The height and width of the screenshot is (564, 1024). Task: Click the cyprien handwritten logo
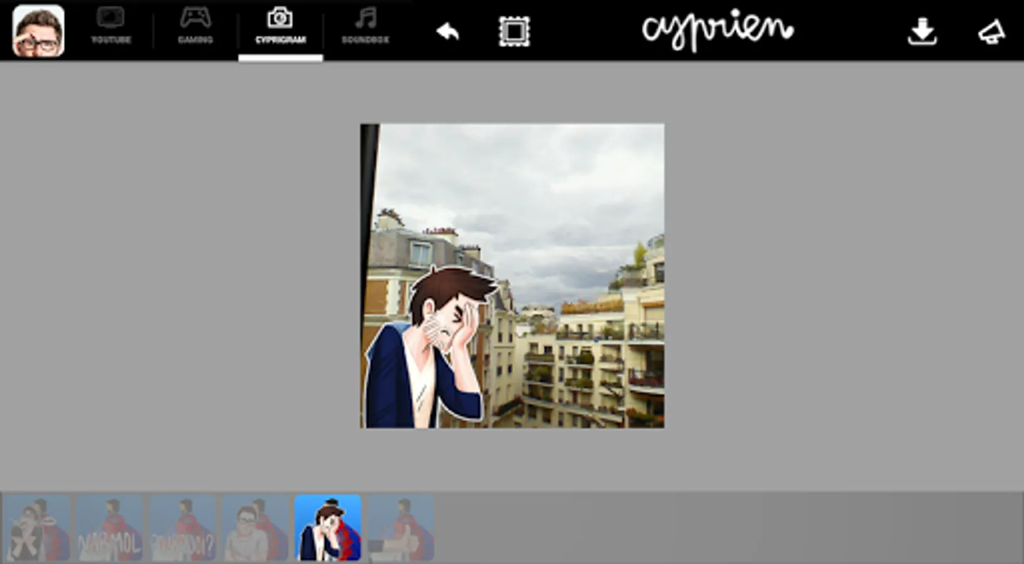click(718, 29)
